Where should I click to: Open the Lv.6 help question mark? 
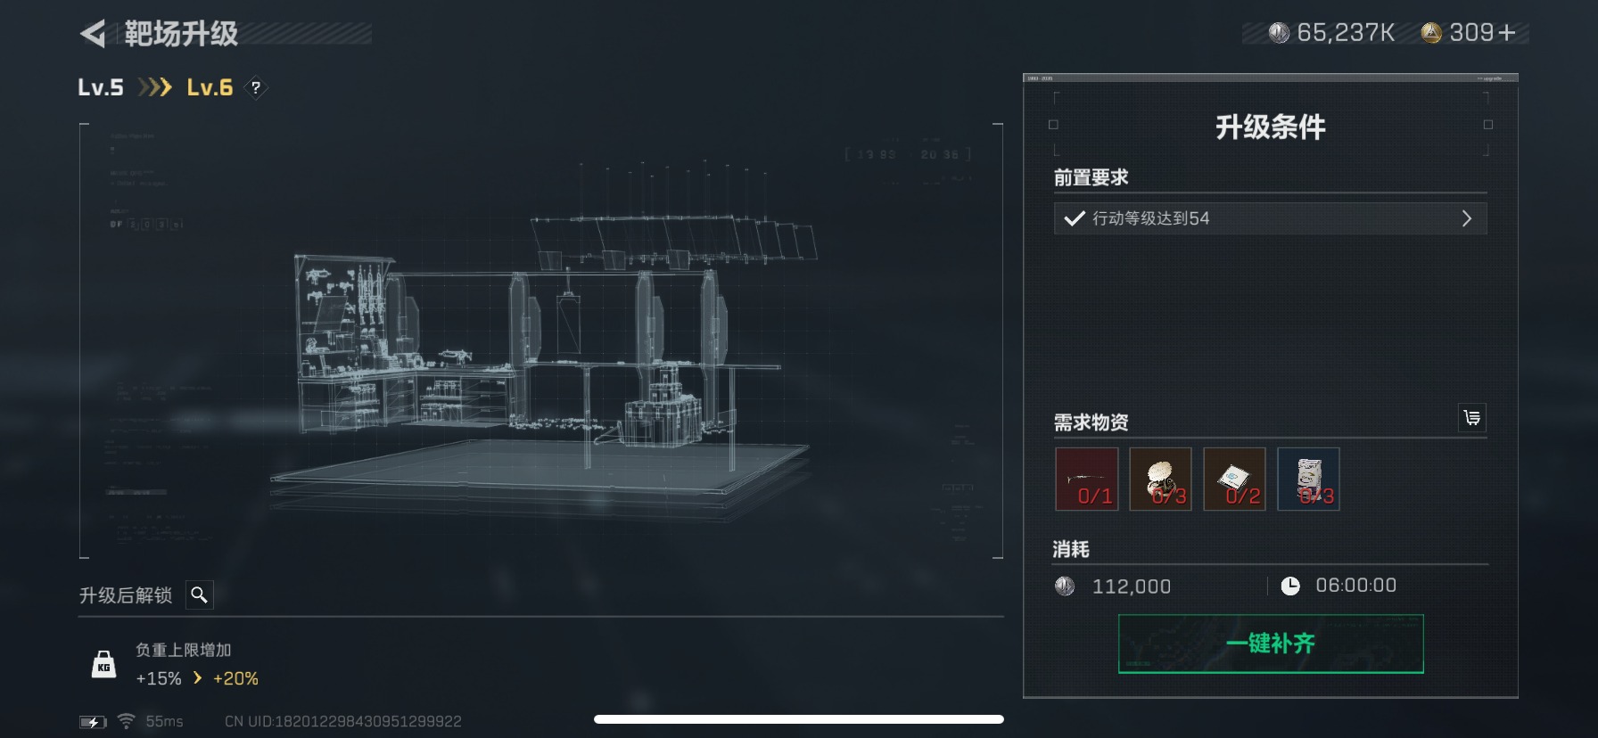256,87
